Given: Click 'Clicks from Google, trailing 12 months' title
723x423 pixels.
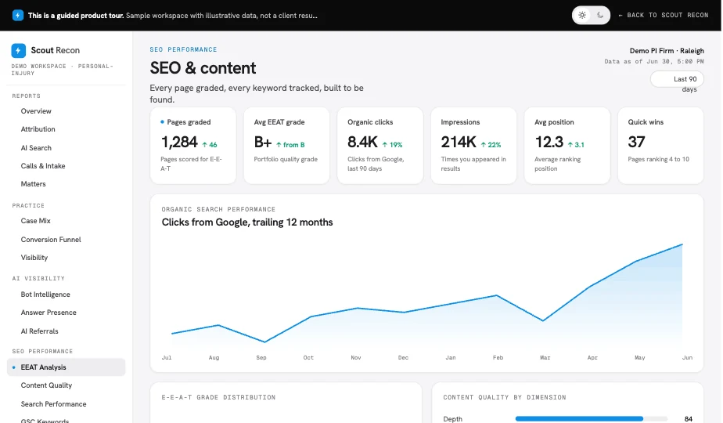Looking at the screenshot, I should pyautogui.click(x=247, y=222).
